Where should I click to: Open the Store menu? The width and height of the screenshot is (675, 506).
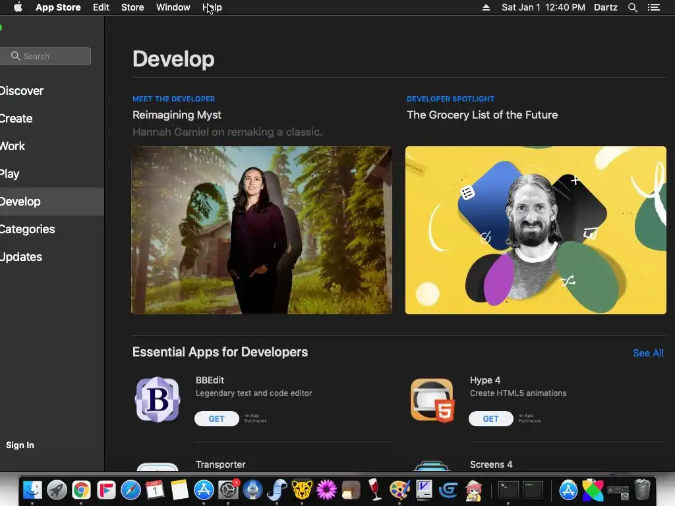[132, 7]
